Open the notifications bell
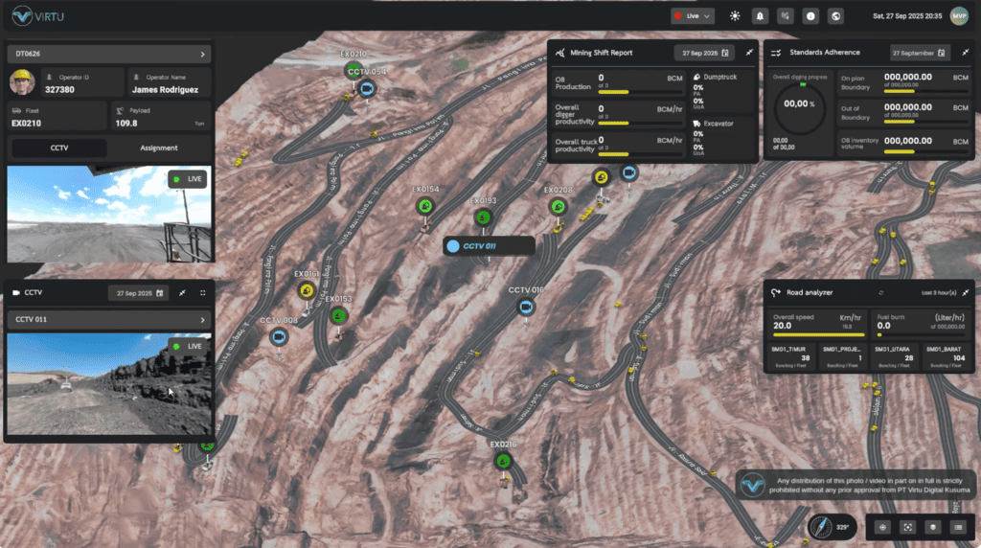Viewport: 981px width, 548px height. click(760, 15)
